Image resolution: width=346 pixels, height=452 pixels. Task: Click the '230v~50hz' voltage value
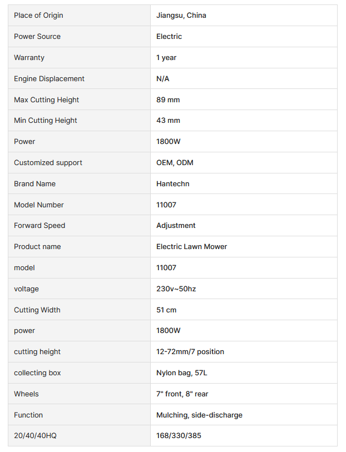click(176, 289)
